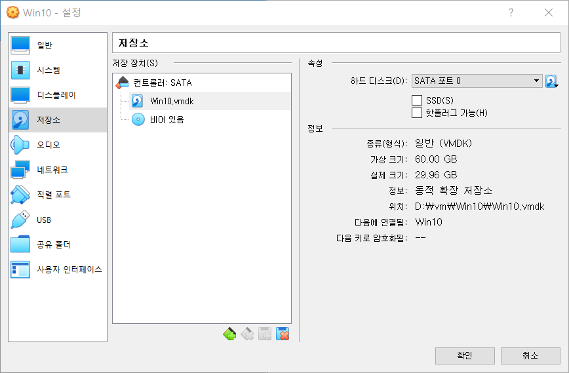Open the USB plug icon
Screen dimensions: 569x373
tap(20, 220)
